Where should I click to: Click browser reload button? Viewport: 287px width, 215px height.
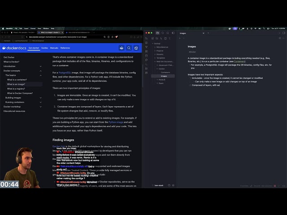9,37
